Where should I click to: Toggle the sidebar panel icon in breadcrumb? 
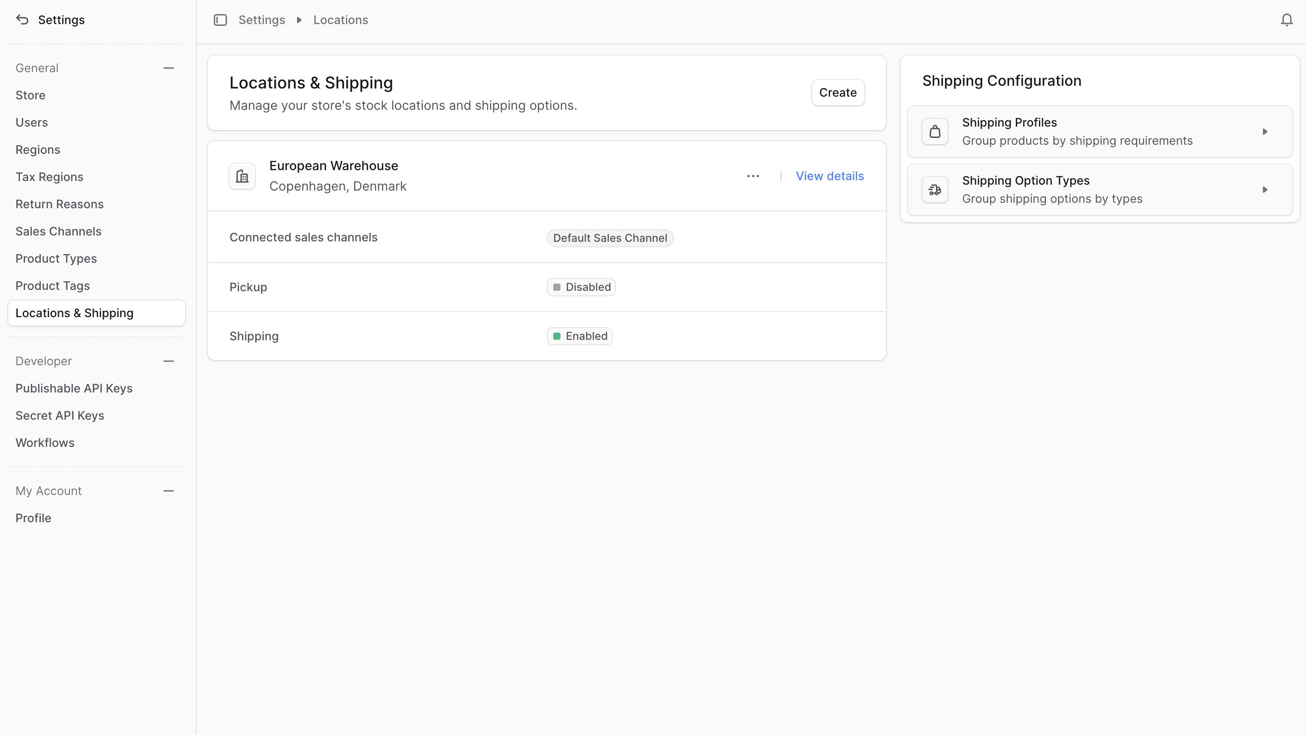[x=220, y=20]
